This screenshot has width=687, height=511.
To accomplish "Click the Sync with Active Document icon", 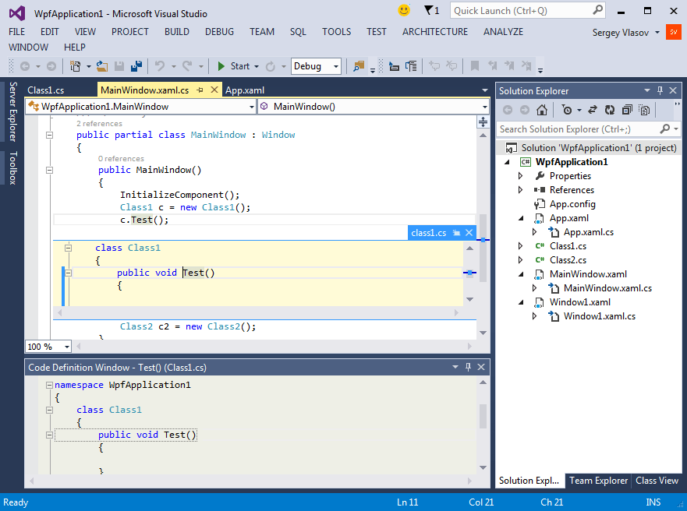I will point(591,110).
